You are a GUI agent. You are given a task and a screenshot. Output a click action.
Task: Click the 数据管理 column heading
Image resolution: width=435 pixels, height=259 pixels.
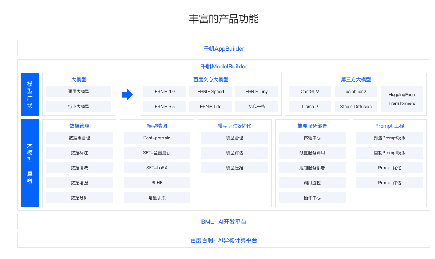pyautogui.click(x=79, y=126)
